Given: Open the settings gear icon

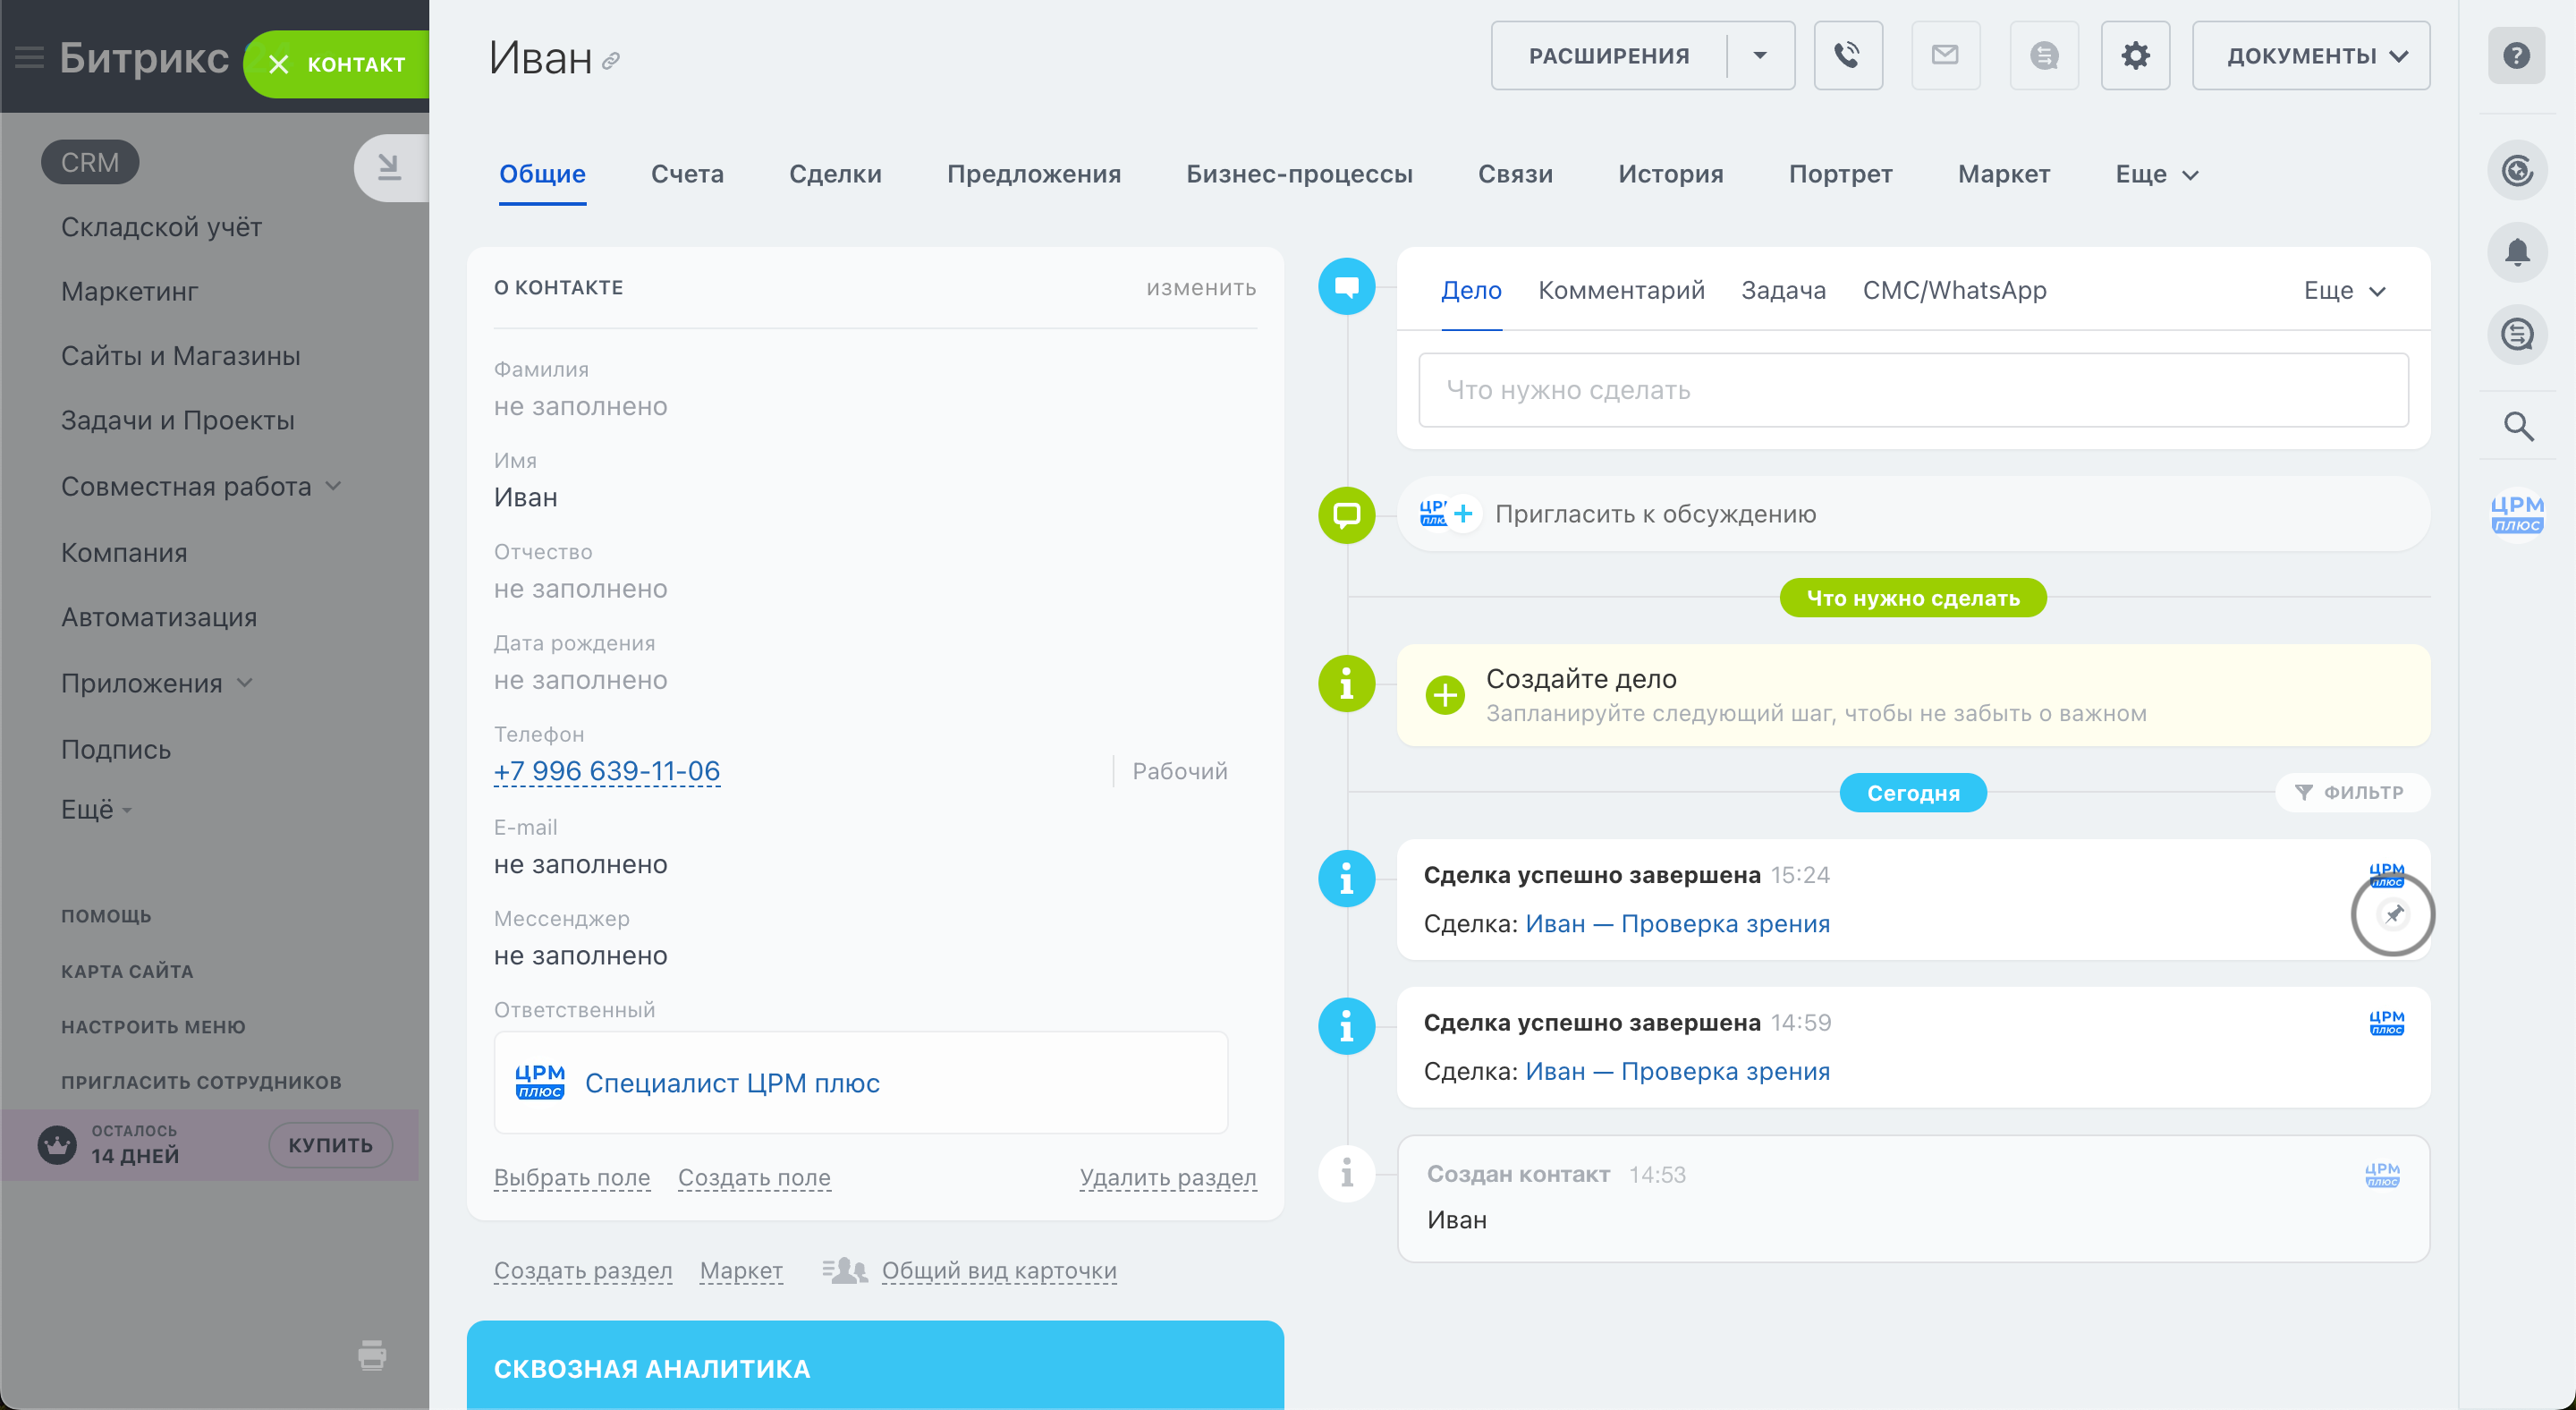Looking at the screenshot, I should [2135, 56].
